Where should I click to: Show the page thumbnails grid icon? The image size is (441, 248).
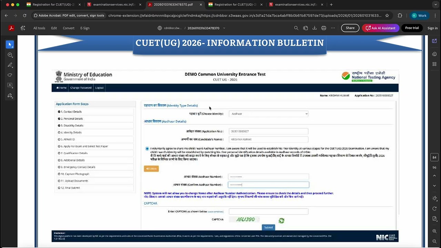[434, 64]
